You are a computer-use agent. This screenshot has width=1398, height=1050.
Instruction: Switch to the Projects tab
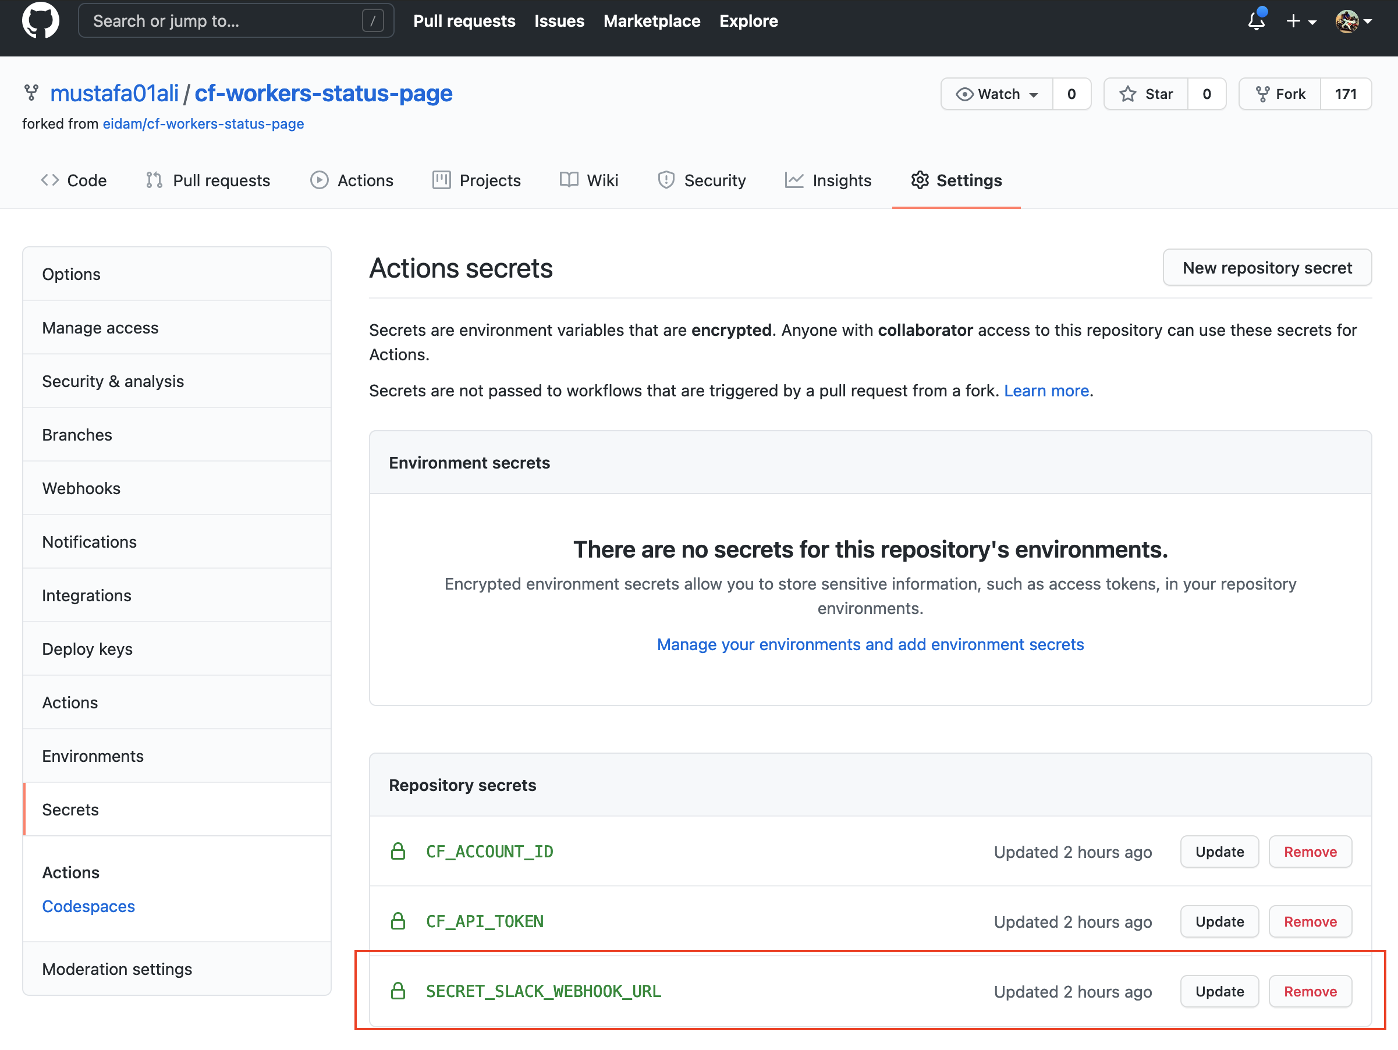click(477, 181)
